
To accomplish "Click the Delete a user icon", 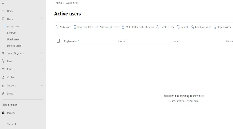I will [x=158, y=27].
